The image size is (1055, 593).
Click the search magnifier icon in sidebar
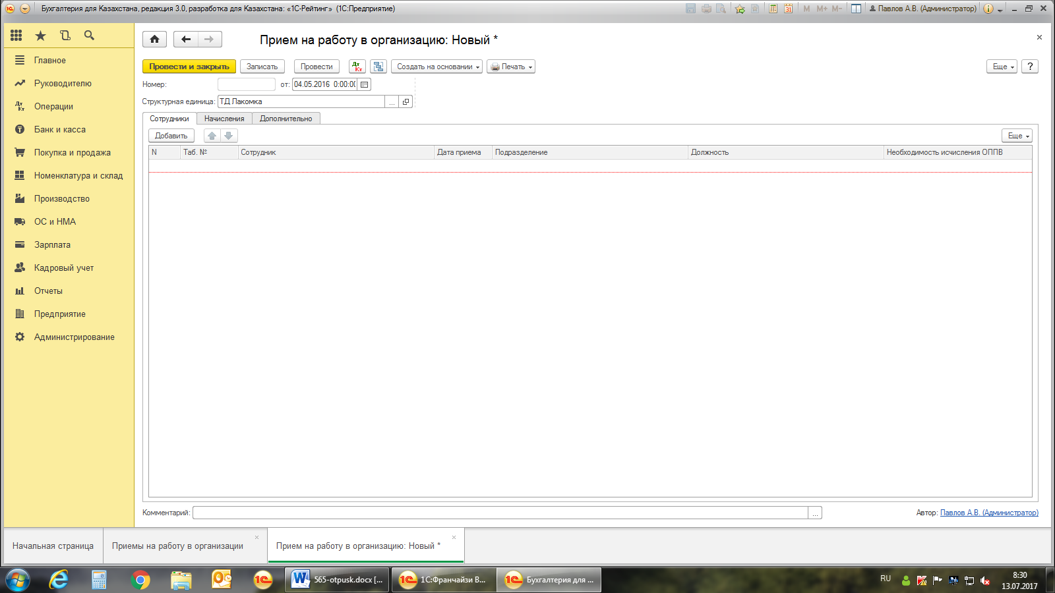pyautogui.click(x=89, y=36)
